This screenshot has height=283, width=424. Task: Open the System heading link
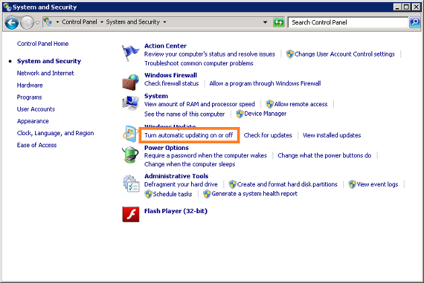point(156,96)
